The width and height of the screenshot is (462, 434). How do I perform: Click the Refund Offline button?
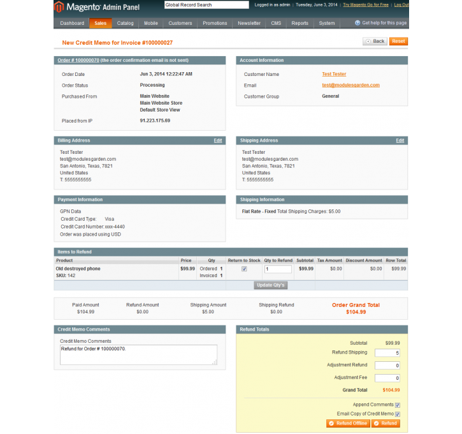[349, 423]
